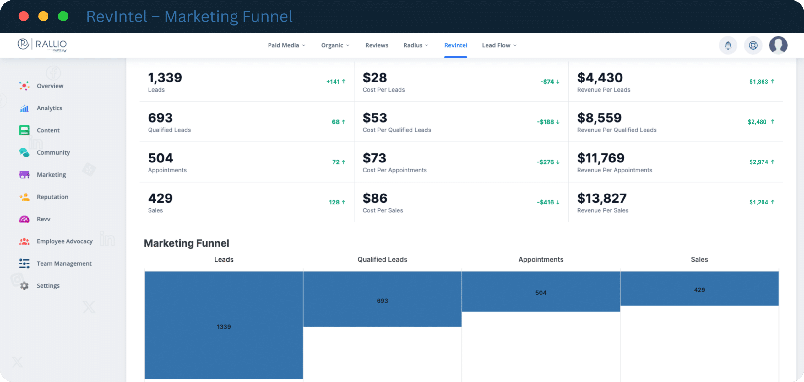Select the Content sidebar icon
The width and height of the screenshot is (804, 382).
pos(24,130)
